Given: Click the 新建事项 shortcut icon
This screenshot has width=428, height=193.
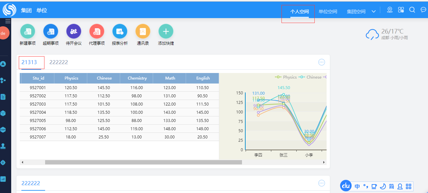Looking at the screenshot, I should [x=28, y=32].
